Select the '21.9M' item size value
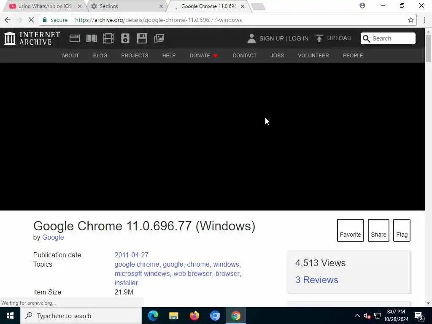 pos(124,292)
